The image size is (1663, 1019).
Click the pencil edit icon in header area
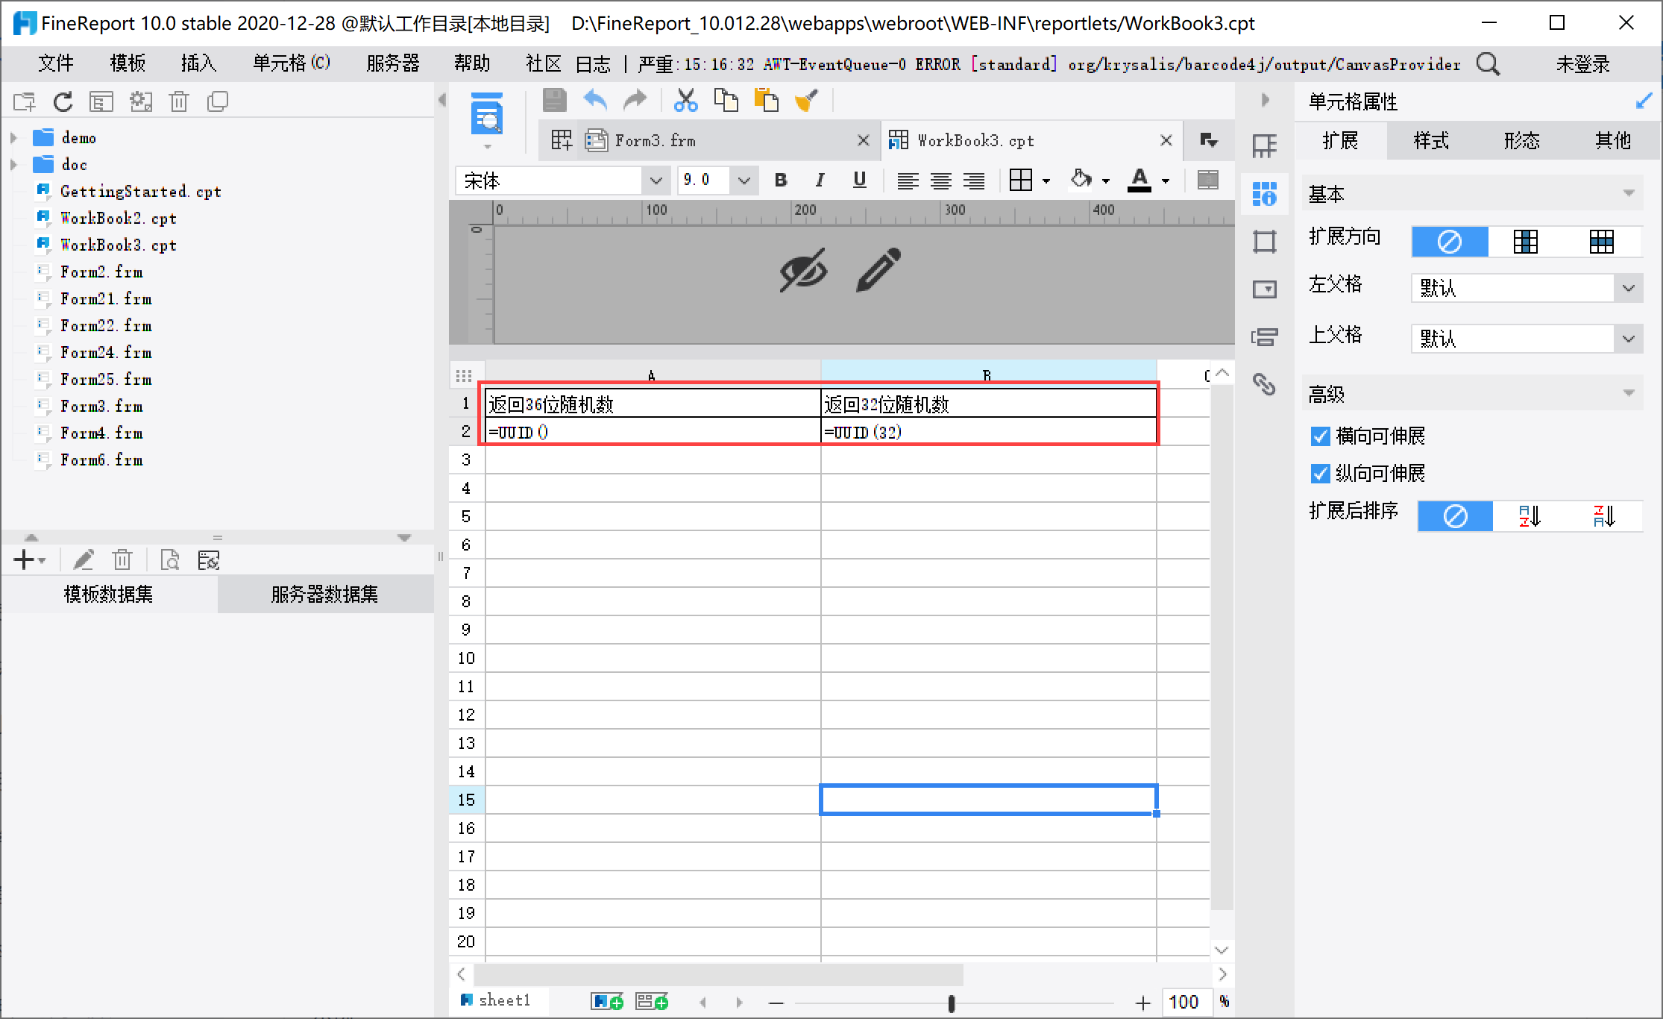pyautogui.click(x=878, y=269)
